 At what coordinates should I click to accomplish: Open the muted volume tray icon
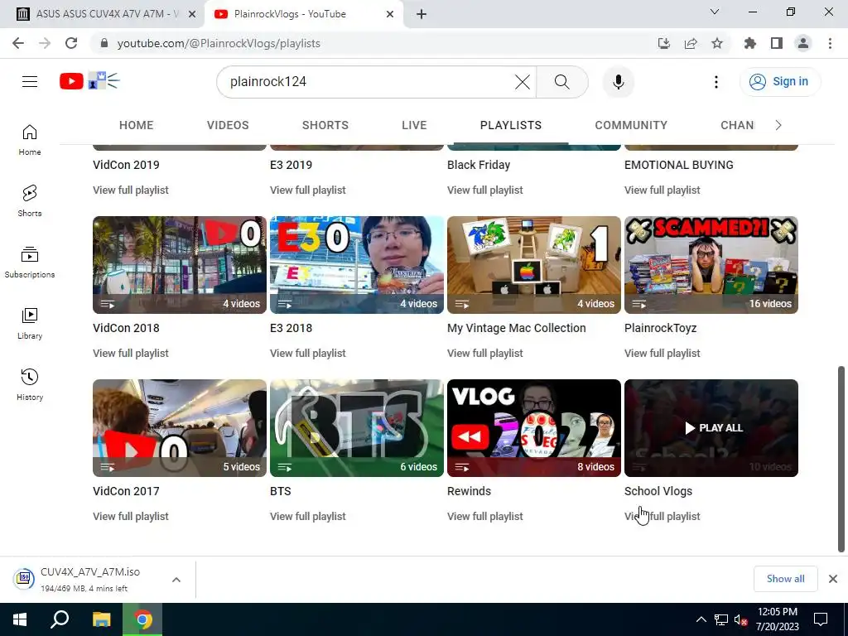tap(740, 619)
